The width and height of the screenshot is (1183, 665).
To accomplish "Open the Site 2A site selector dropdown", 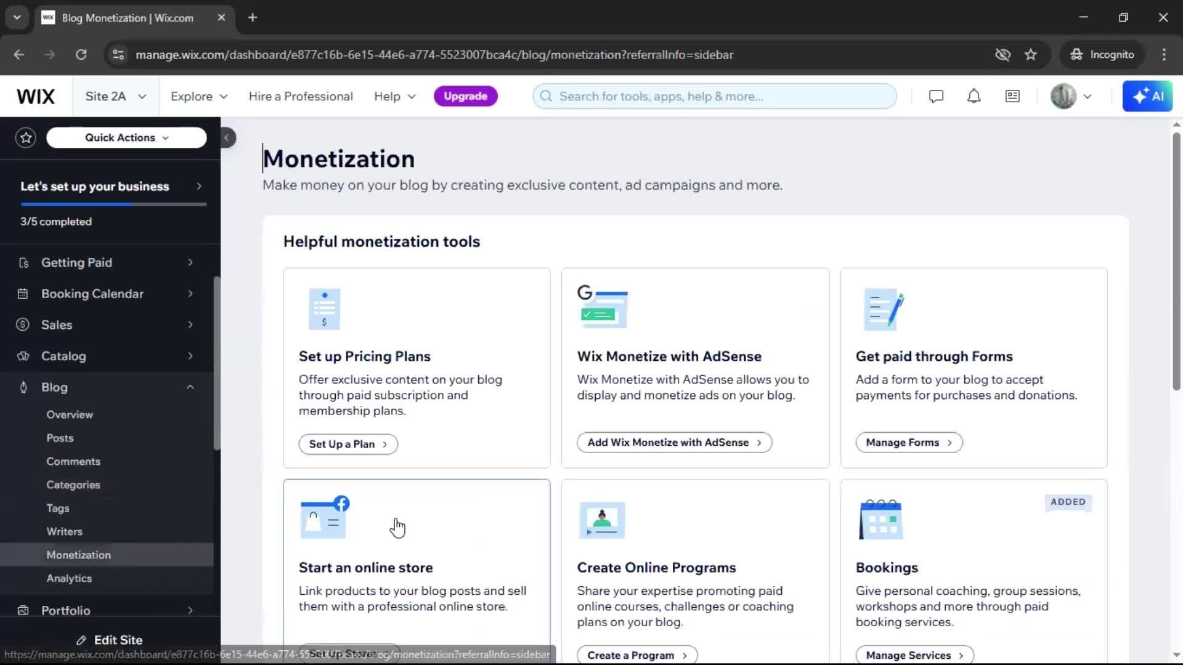I will (116, 96).
